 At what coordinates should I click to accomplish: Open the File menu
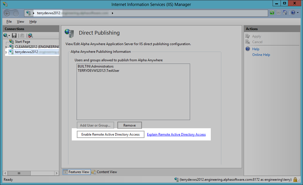tap(9, 22)
